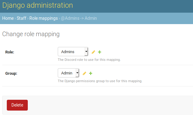This screenshot has width=193, height=122.
Task: Delete this role mapping
Action: (17, 105)
